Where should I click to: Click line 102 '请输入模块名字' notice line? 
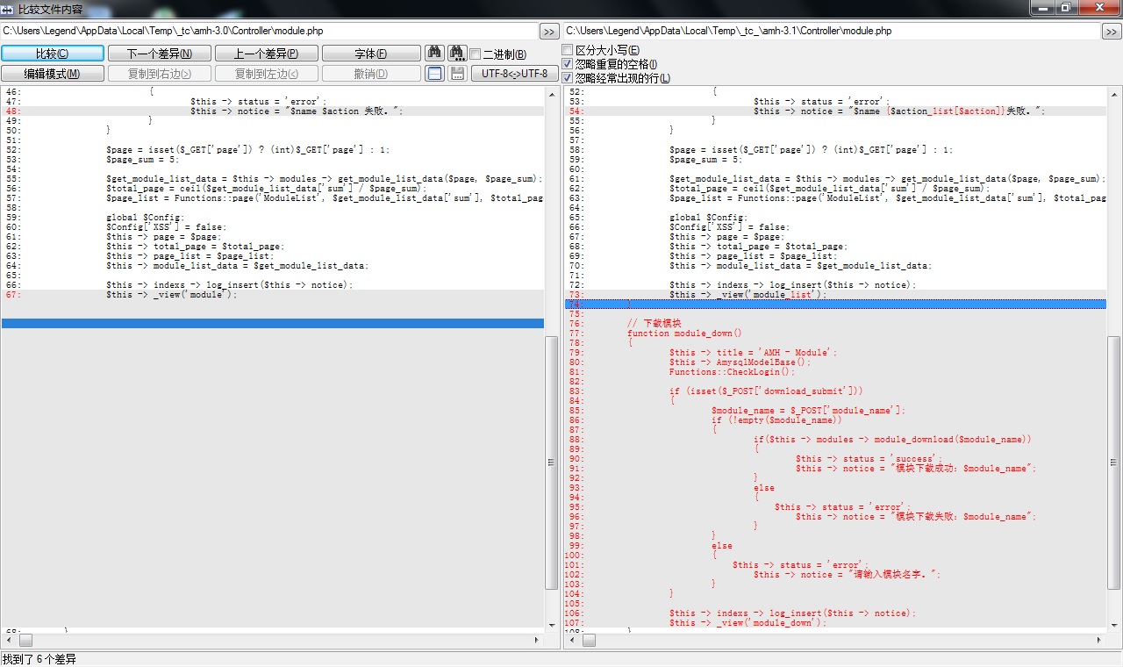[x=848, y=575]
